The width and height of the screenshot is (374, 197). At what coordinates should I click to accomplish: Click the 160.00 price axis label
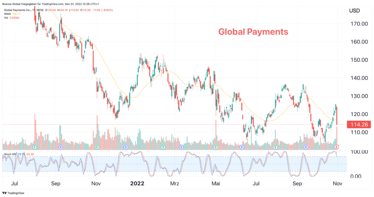[x=359, y=42]
